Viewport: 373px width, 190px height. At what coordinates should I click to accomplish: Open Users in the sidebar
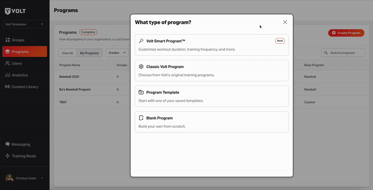(17, 63)
